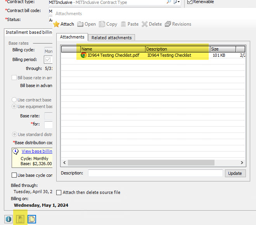Click the ID964 Testing Checklist description cell
The width and height of the screenshot is (256, 225).
(169, 55)
